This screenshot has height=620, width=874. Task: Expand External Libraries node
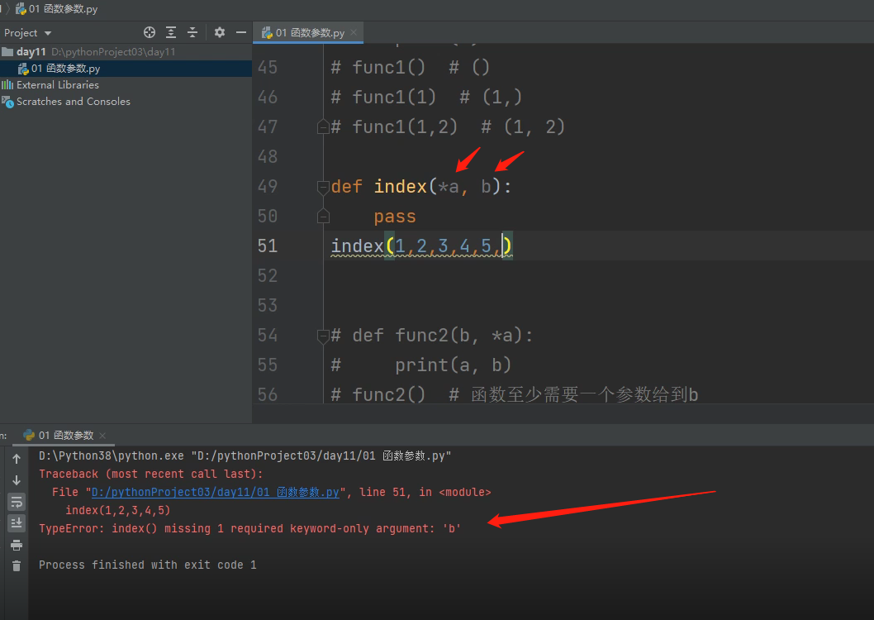(57, 85)
